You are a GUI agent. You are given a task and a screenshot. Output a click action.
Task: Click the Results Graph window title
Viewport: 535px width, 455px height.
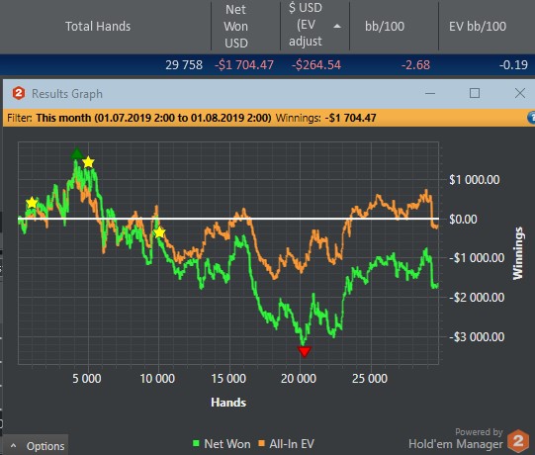[x=67, y=94]
